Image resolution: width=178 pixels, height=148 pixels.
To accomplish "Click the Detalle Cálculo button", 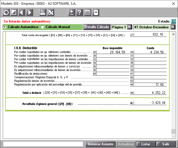I will pos(97,27).
